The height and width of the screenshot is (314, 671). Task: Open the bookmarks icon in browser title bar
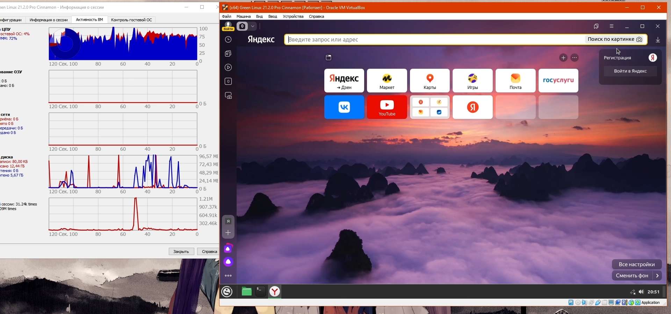(596, 26)
